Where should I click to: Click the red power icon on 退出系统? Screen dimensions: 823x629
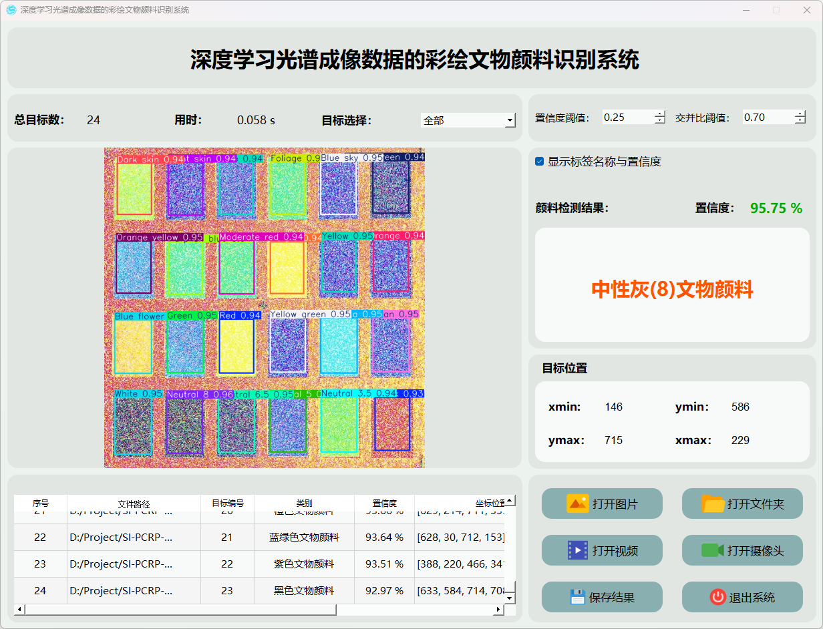click(718, 597)
